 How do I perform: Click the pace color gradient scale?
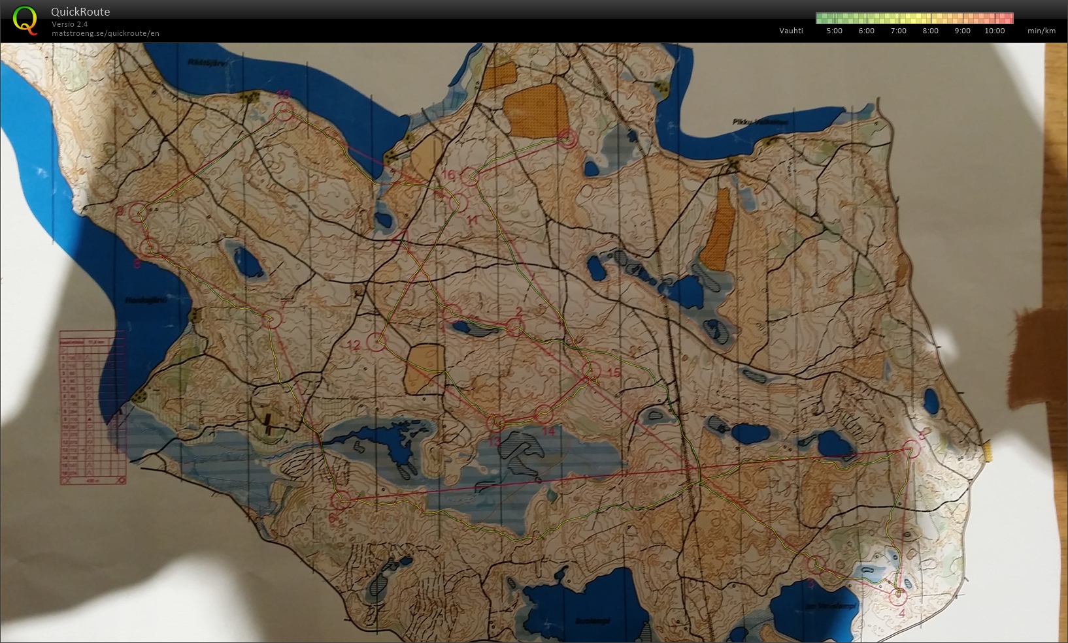(x=914, y=18)
